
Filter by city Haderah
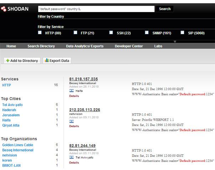pyautogui.click(x=9, y=110)
